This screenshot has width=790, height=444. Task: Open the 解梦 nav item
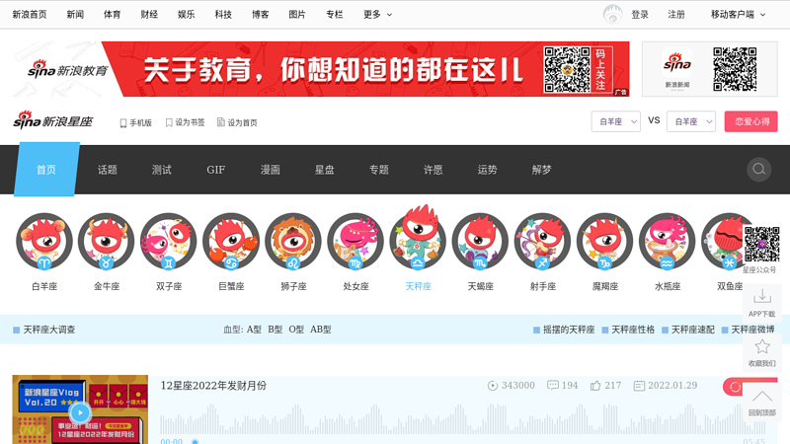tap(541, 170)
